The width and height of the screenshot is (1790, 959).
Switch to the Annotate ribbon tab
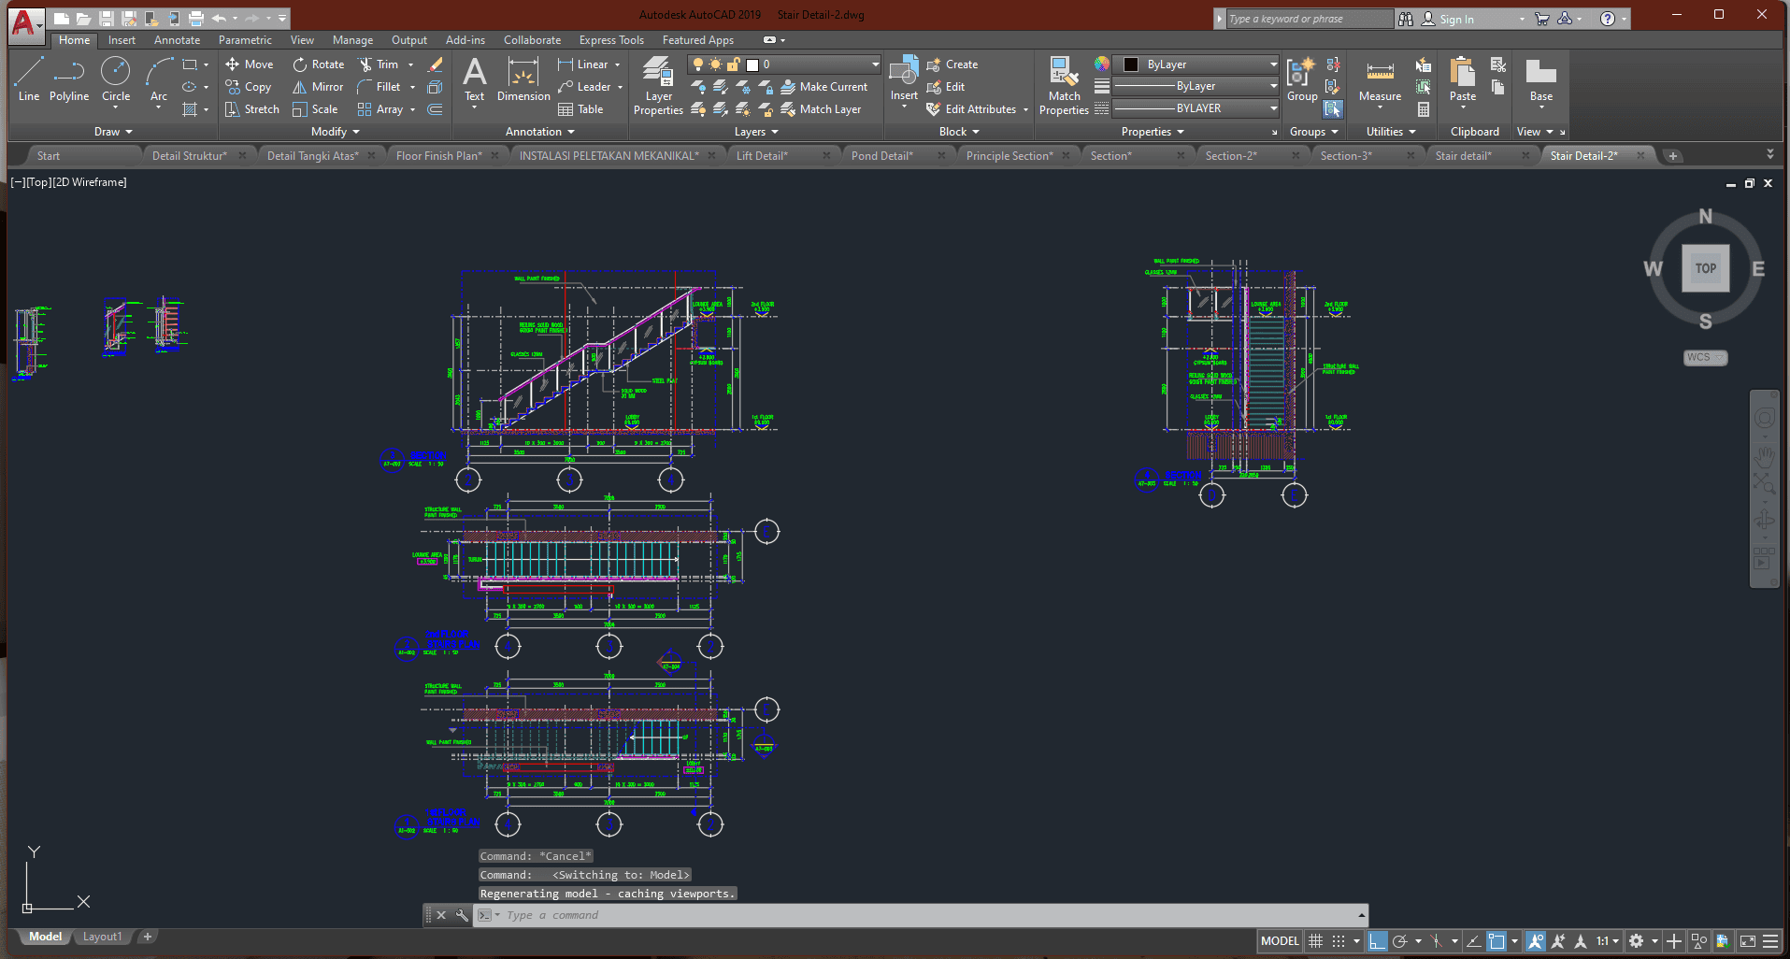click(x=177, y=40)
